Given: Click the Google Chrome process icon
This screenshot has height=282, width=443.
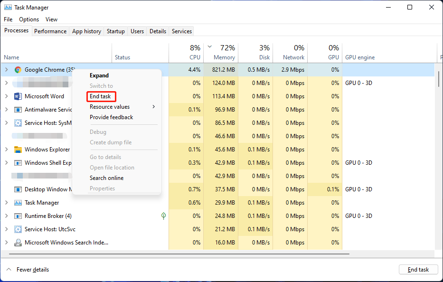Looking at the screenshot, I should tap(18, 70).
